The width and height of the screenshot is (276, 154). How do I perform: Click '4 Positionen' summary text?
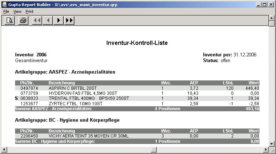click(x=167, y=109)
